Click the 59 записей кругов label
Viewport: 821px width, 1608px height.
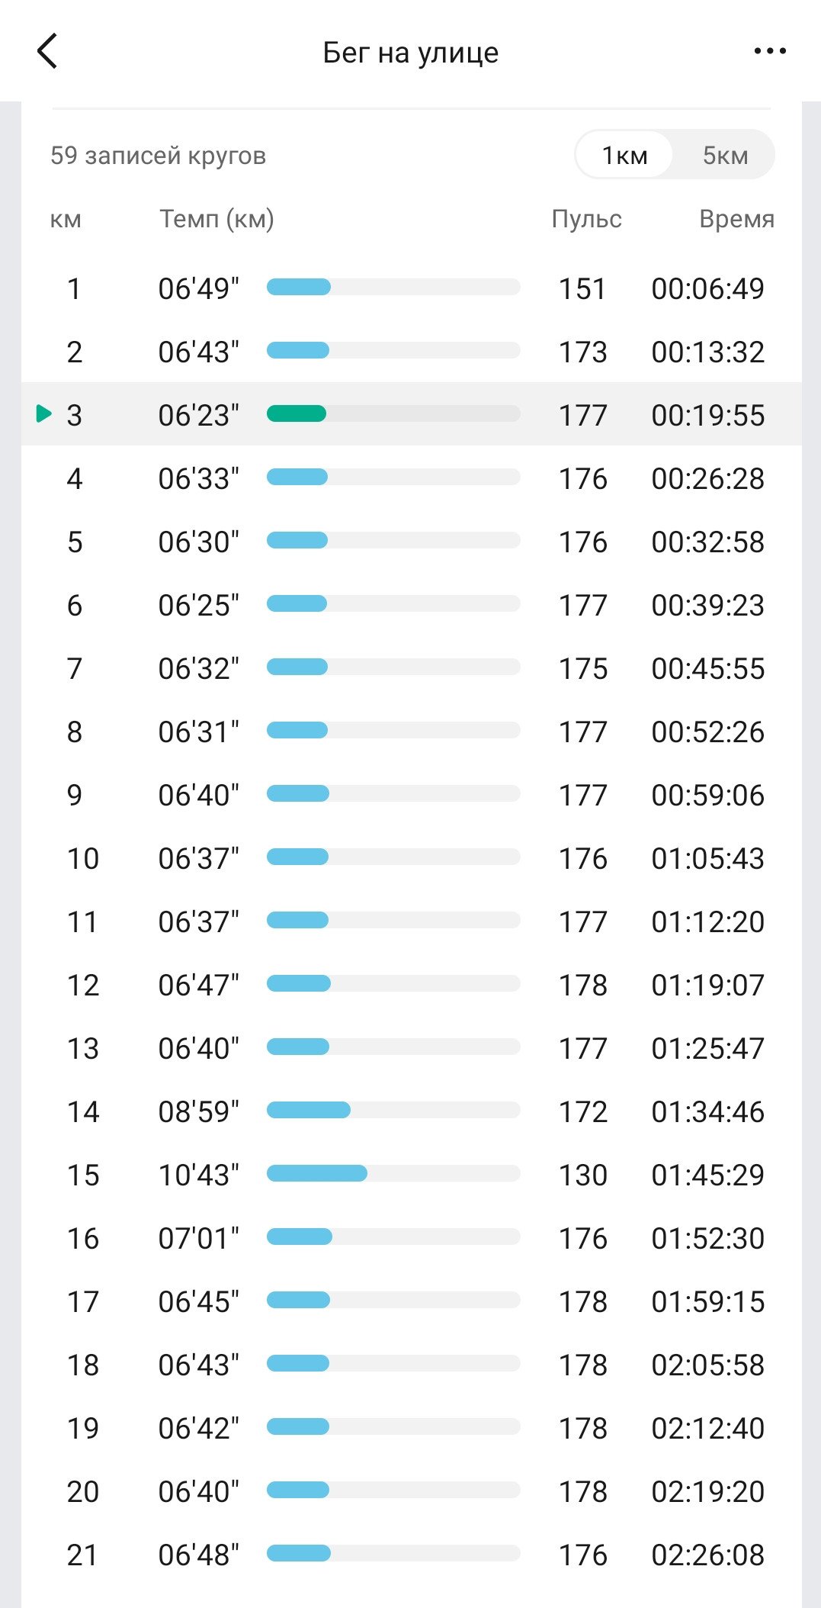[158, 156]
